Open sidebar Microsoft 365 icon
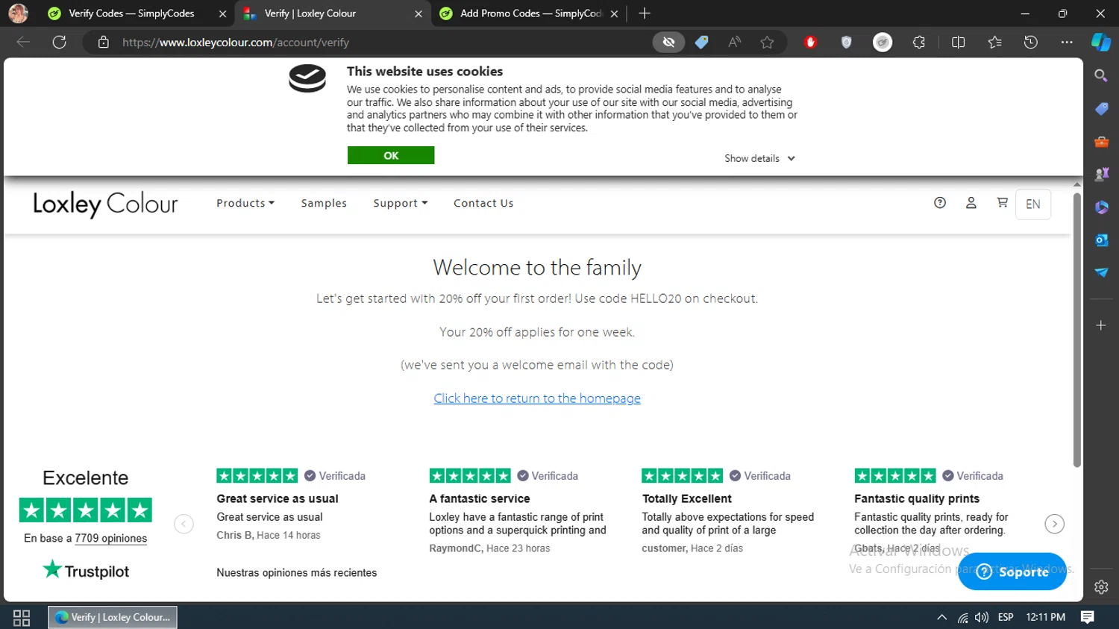This screenshot has height=629, width=1119. point(1101,207)
